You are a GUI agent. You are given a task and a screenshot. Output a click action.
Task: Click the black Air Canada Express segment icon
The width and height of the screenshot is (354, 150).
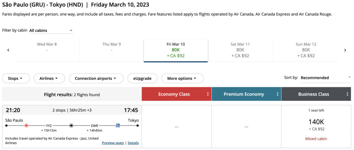point(71,126)
